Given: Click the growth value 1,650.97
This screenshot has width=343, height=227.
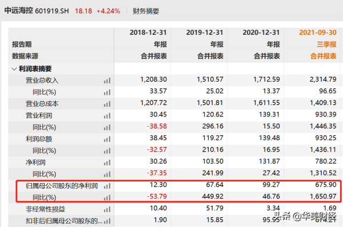Looking at the screenshot, I should click(323, 196).
